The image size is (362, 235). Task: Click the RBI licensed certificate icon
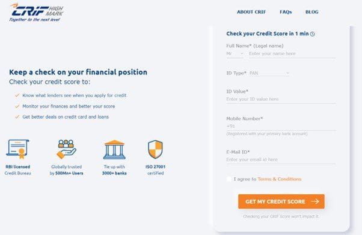(x=18, y=149)
